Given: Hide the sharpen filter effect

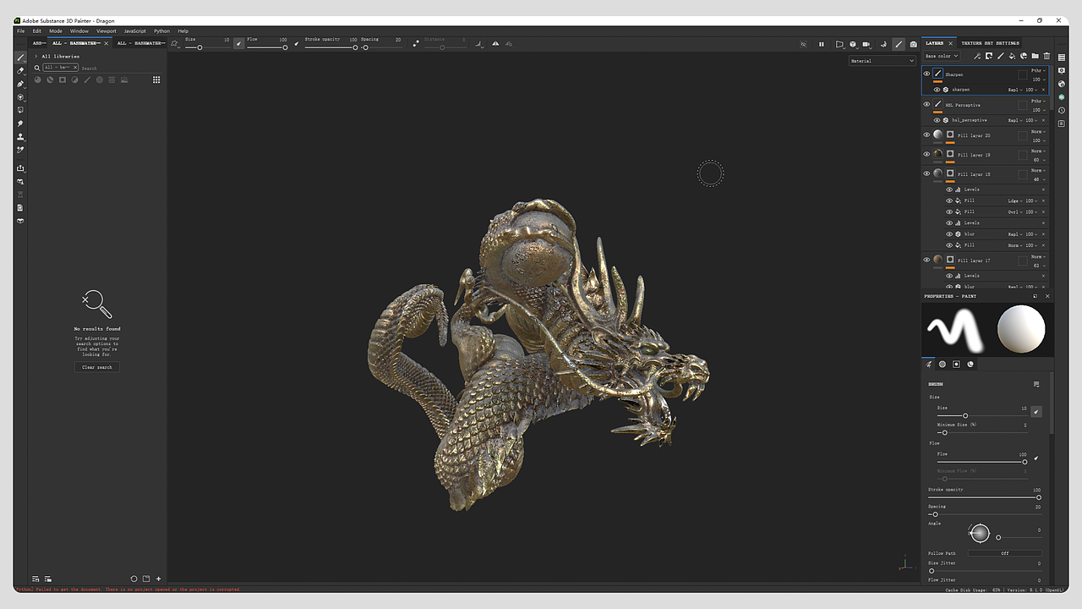Looking at the screenshot, I should click(x=937, y=90).
